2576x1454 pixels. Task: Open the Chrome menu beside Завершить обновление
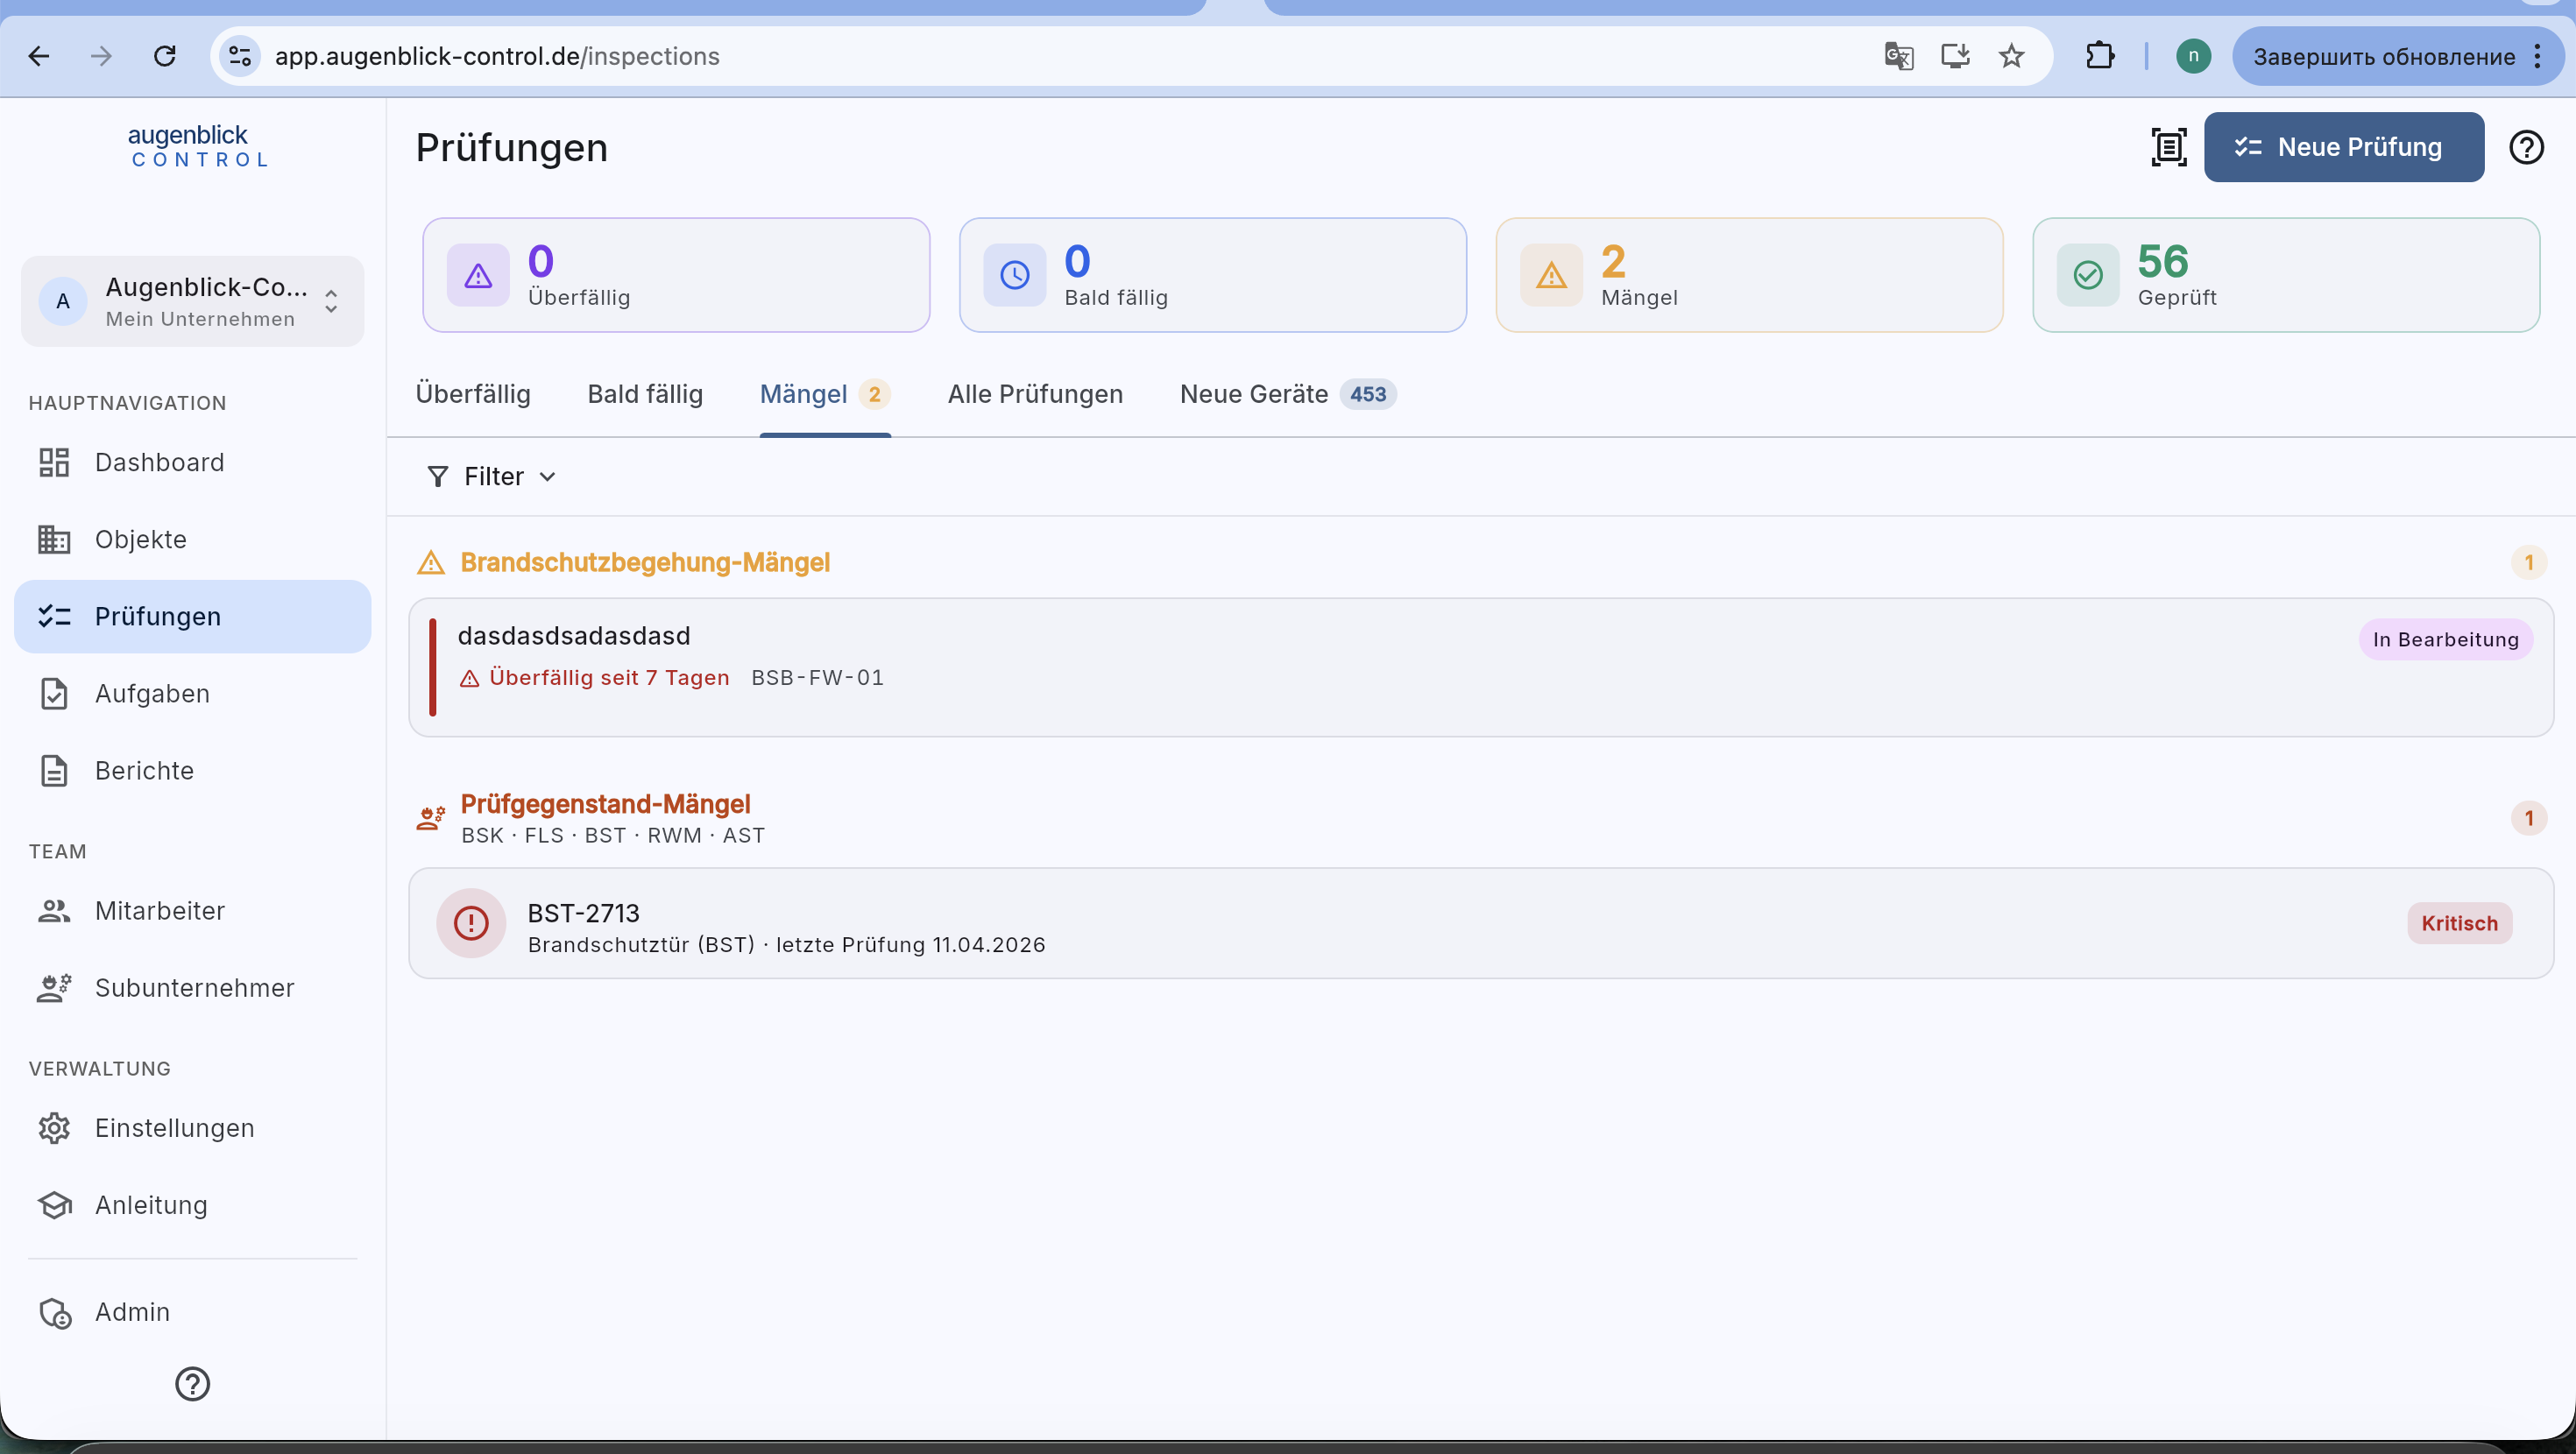[x=2537, y=56]
